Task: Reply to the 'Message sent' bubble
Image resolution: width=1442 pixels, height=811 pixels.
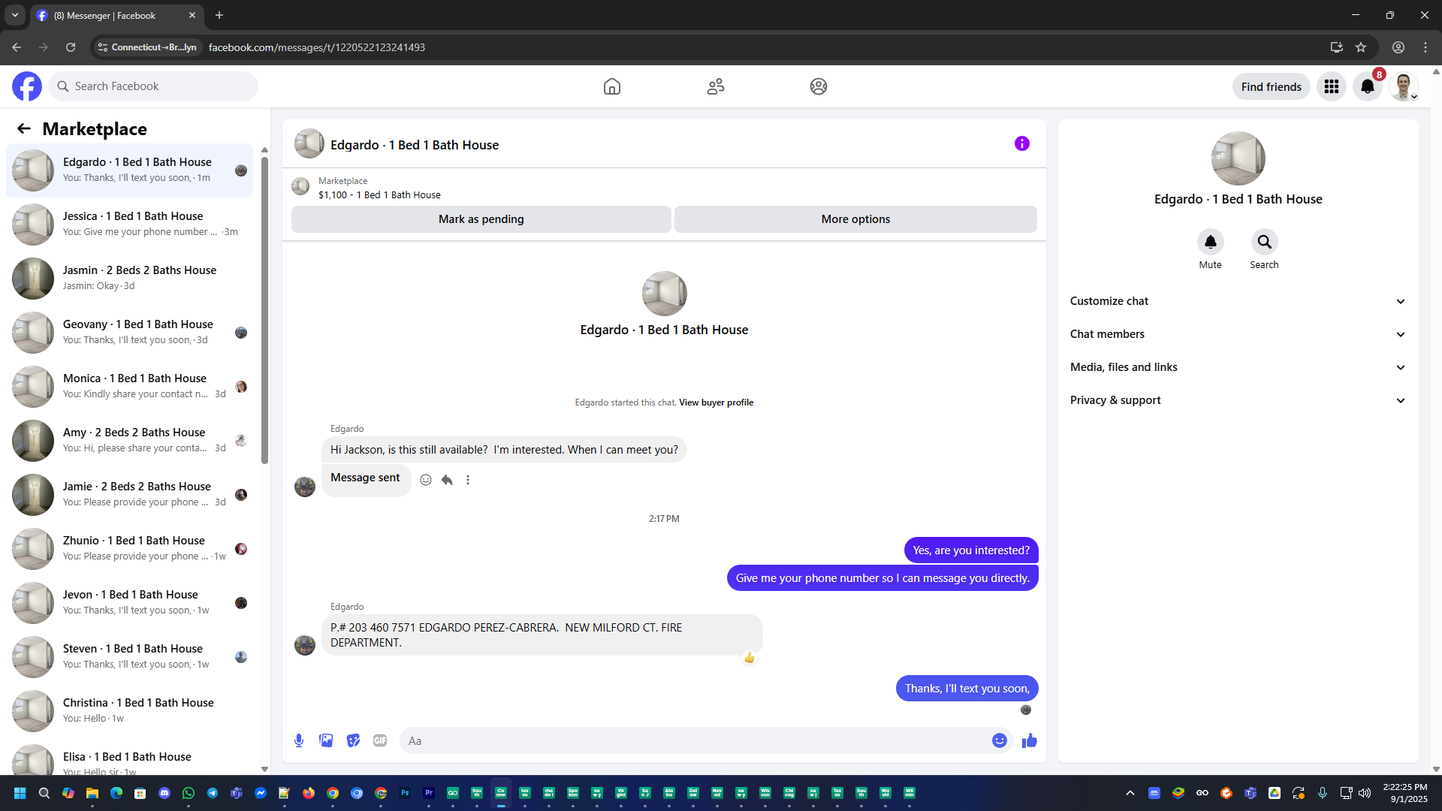Action: 447,480
